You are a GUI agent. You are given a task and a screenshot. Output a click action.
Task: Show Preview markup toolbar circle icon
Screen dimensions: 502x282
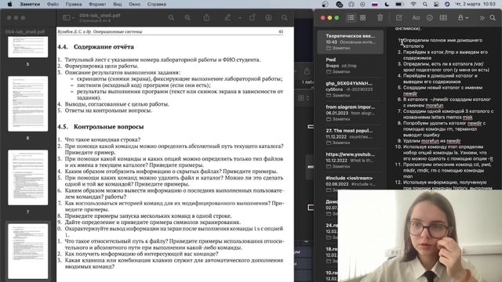pos(268,18)
